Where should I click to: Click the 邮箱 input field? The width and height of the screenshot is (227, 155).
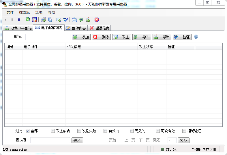click(48, 37)
